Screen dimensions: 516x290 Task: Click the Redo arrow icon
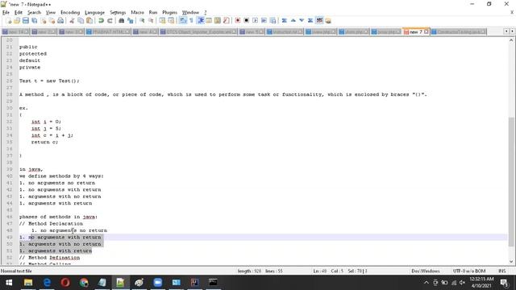pyautogui.click(x=110, y=21)
